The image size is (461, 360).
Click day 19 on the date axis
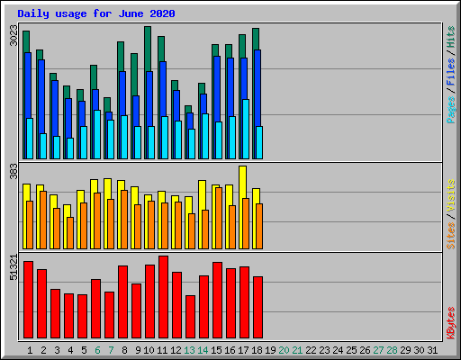pos(270,350)
